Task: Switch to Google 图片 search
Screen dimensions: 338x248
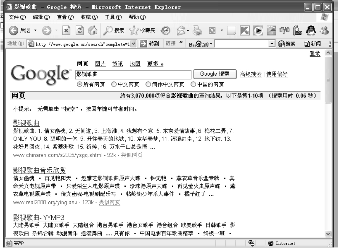Action: point(100,65)
